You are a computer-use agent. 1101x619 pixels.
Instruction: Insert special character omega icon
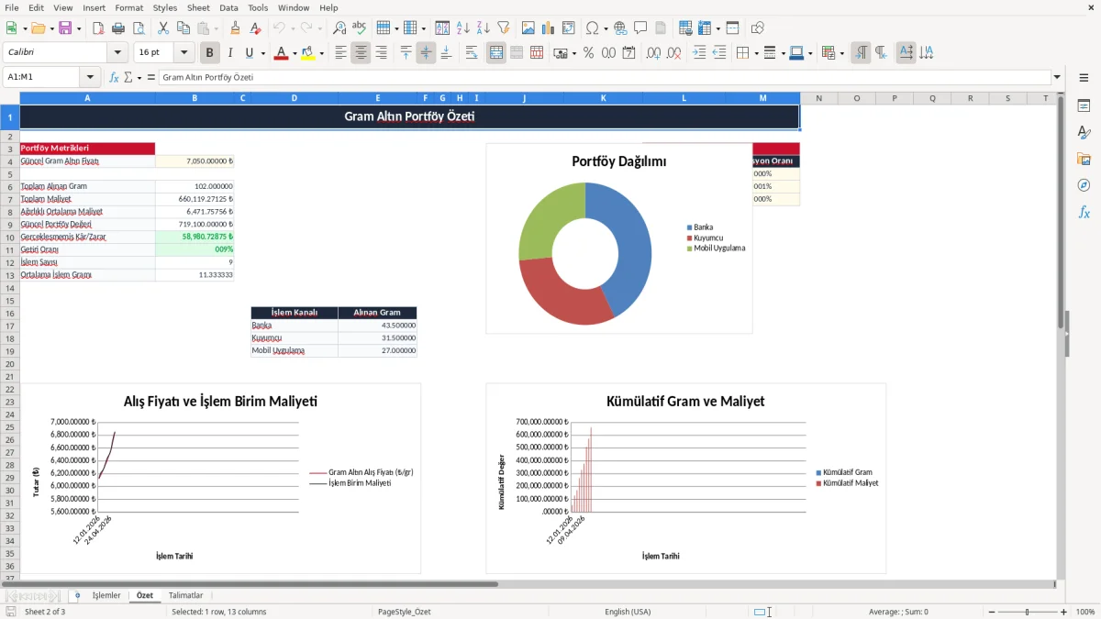coord(592,28)
